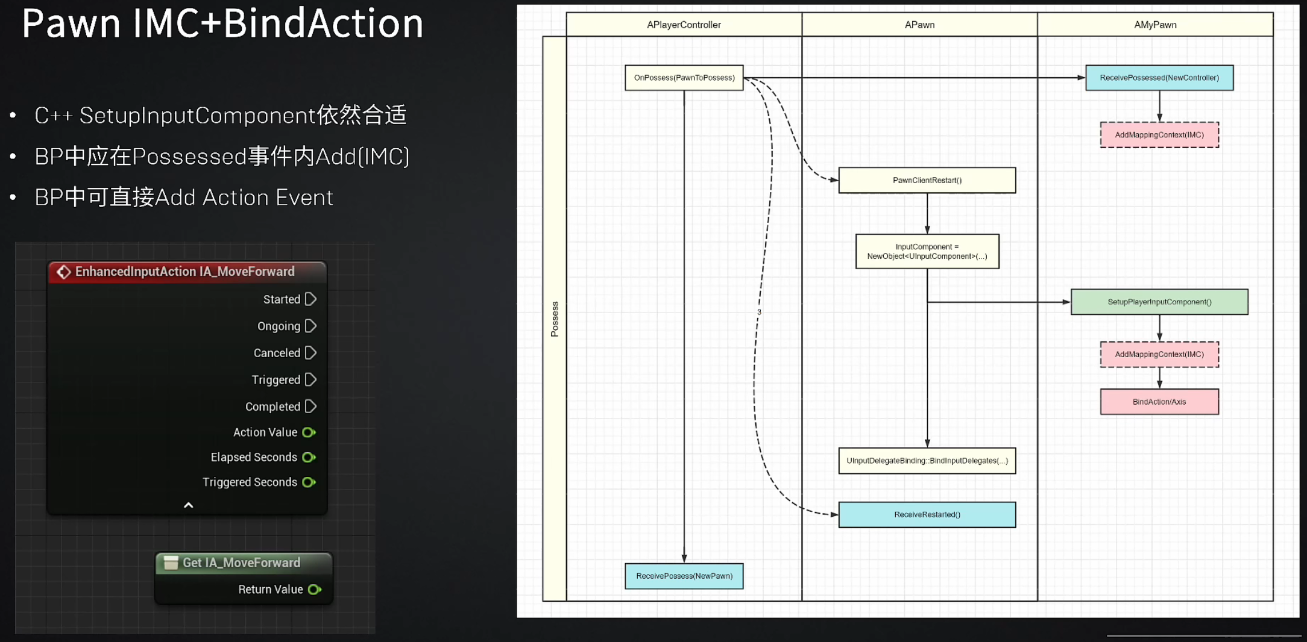Click the PawnClientRestart() box
Image resolution: width=1307 pixels, height=642 pixels.
(x=927, y=180)
